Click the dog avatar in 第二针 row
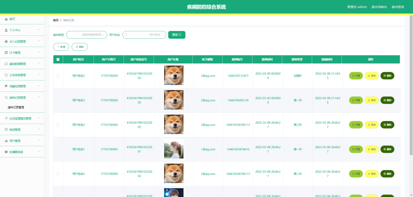The image size is (413, 197). pos(174,174)
